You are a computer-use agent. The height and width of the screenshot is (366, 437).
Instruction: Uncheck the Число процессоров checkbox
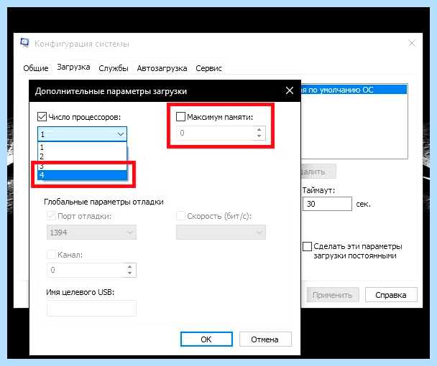[42, 117]
